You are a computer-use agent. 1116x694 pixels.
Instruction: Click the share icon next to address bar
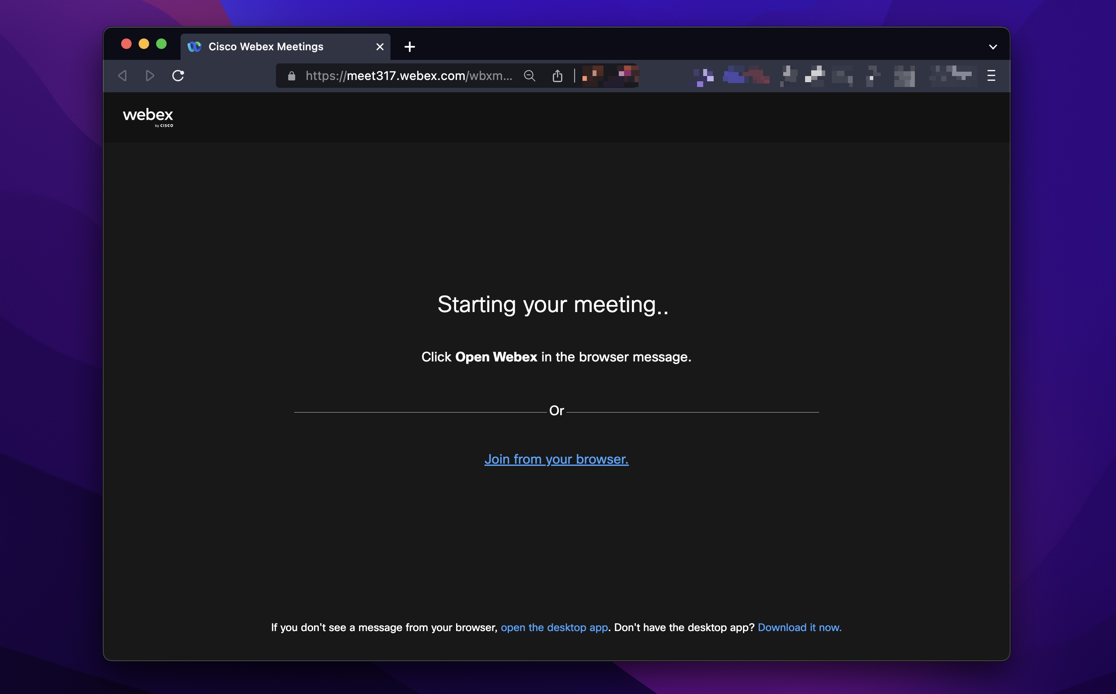[558, 76]
